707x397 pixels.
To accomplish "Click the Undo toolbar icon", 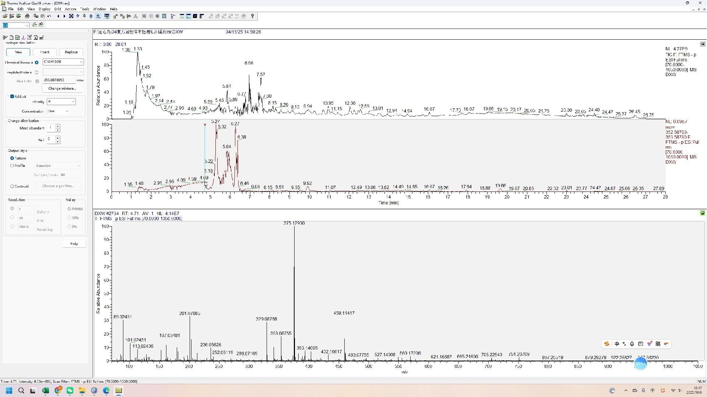I will click(49, 16).
